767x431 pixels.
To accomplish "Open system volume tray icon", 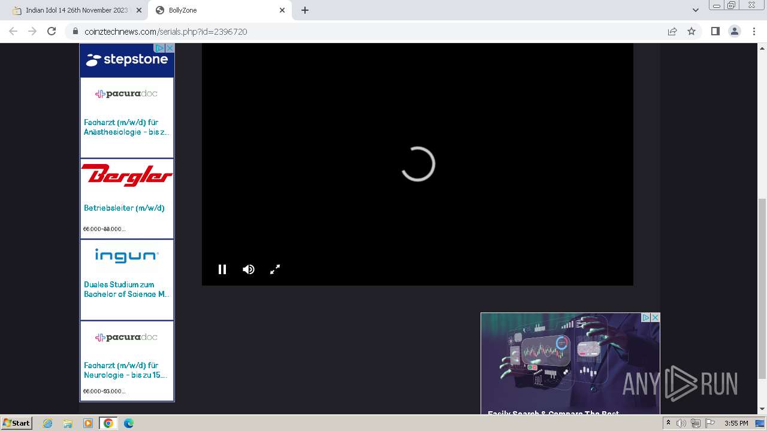I will (681, 423).
